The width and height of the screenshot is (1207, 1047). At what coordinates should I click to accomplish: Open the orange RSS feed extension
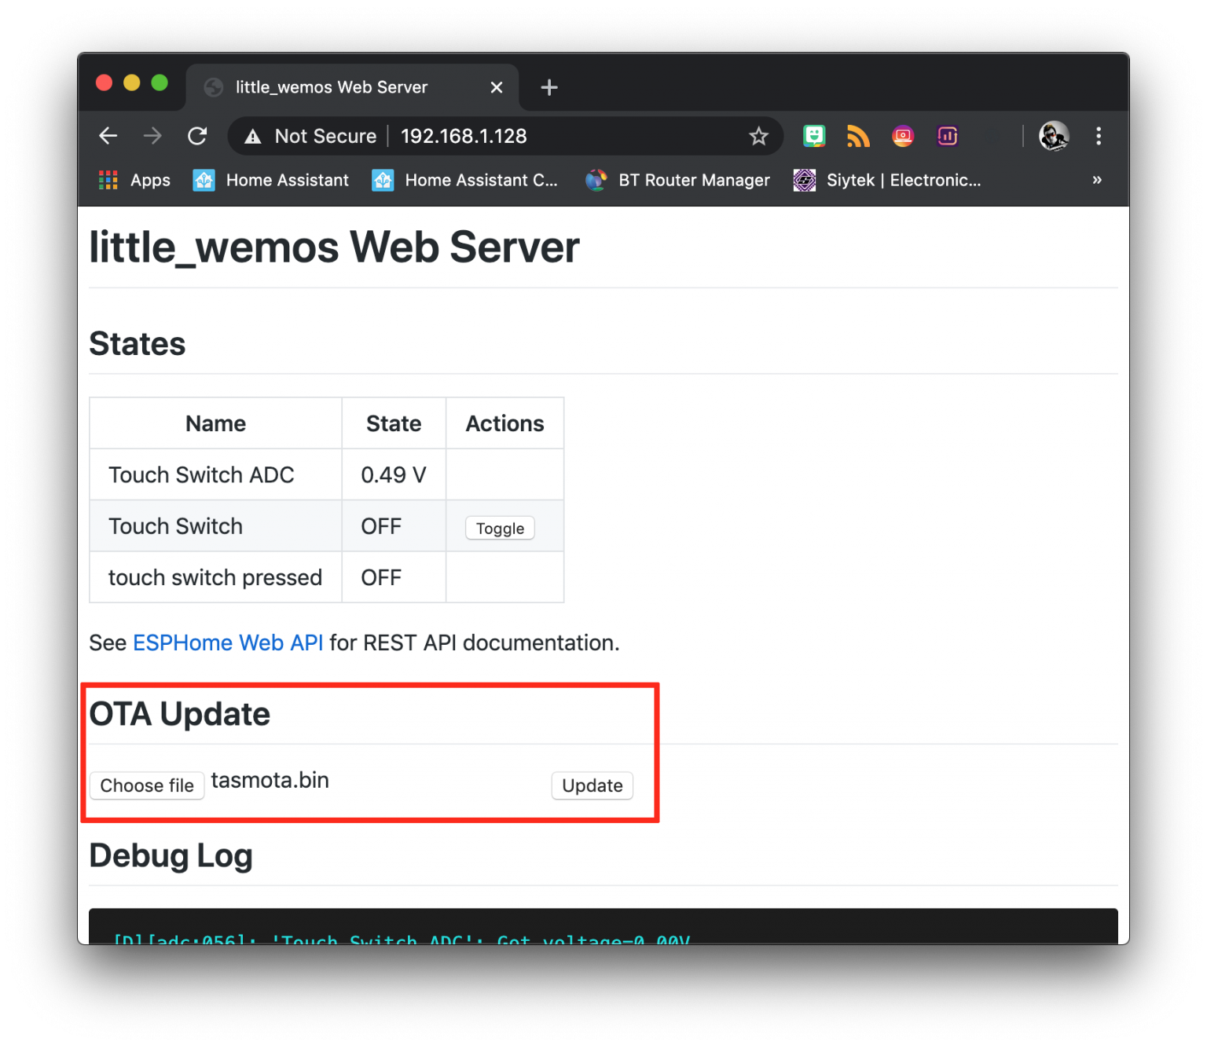click(x=858, y=136)
